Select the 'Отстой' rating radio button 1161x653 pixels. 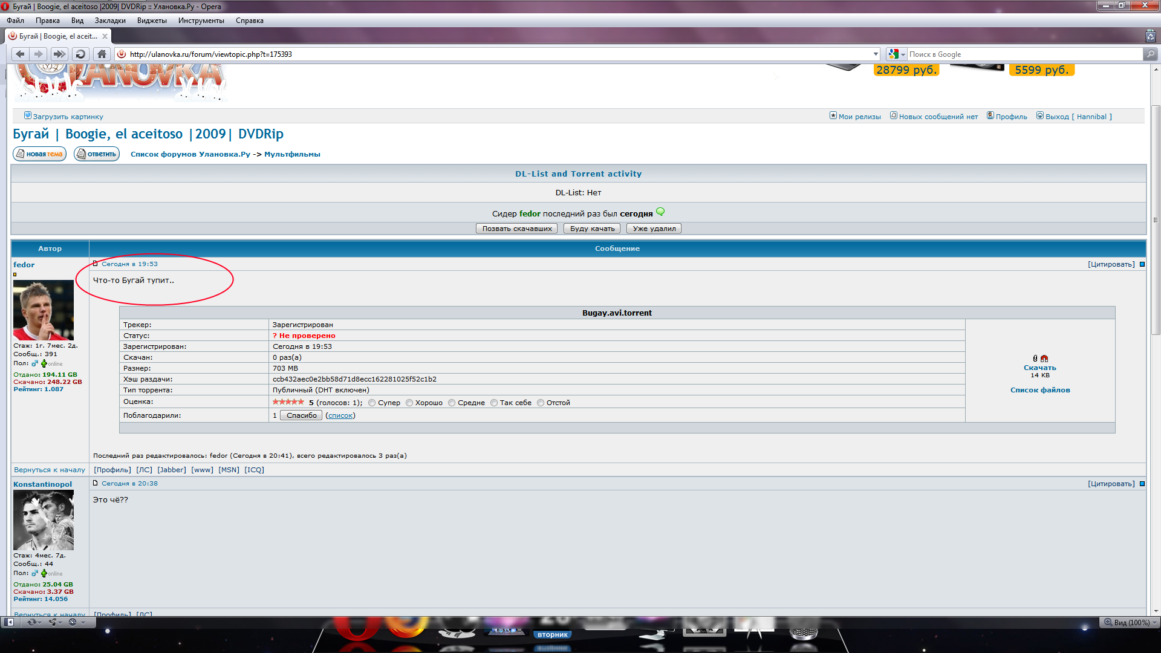point(541,403)
